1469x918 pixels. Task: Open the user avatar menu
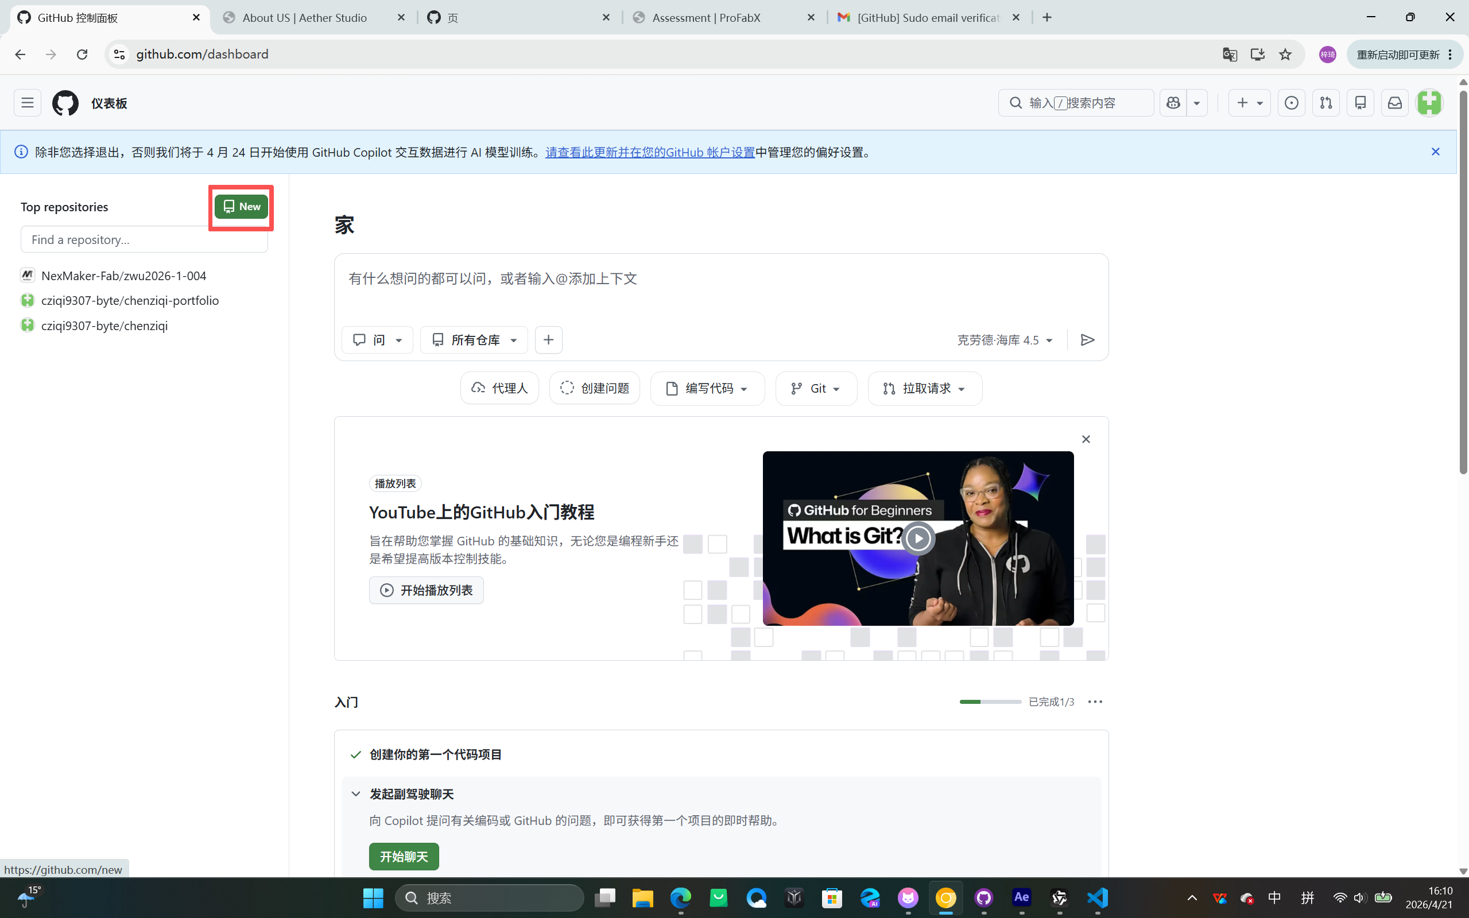pos(1429,103)
